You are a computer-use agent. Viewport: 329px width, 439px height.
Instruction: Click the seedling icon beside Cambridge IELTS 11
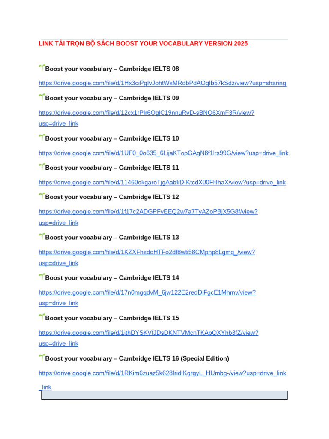coord(42,167)
